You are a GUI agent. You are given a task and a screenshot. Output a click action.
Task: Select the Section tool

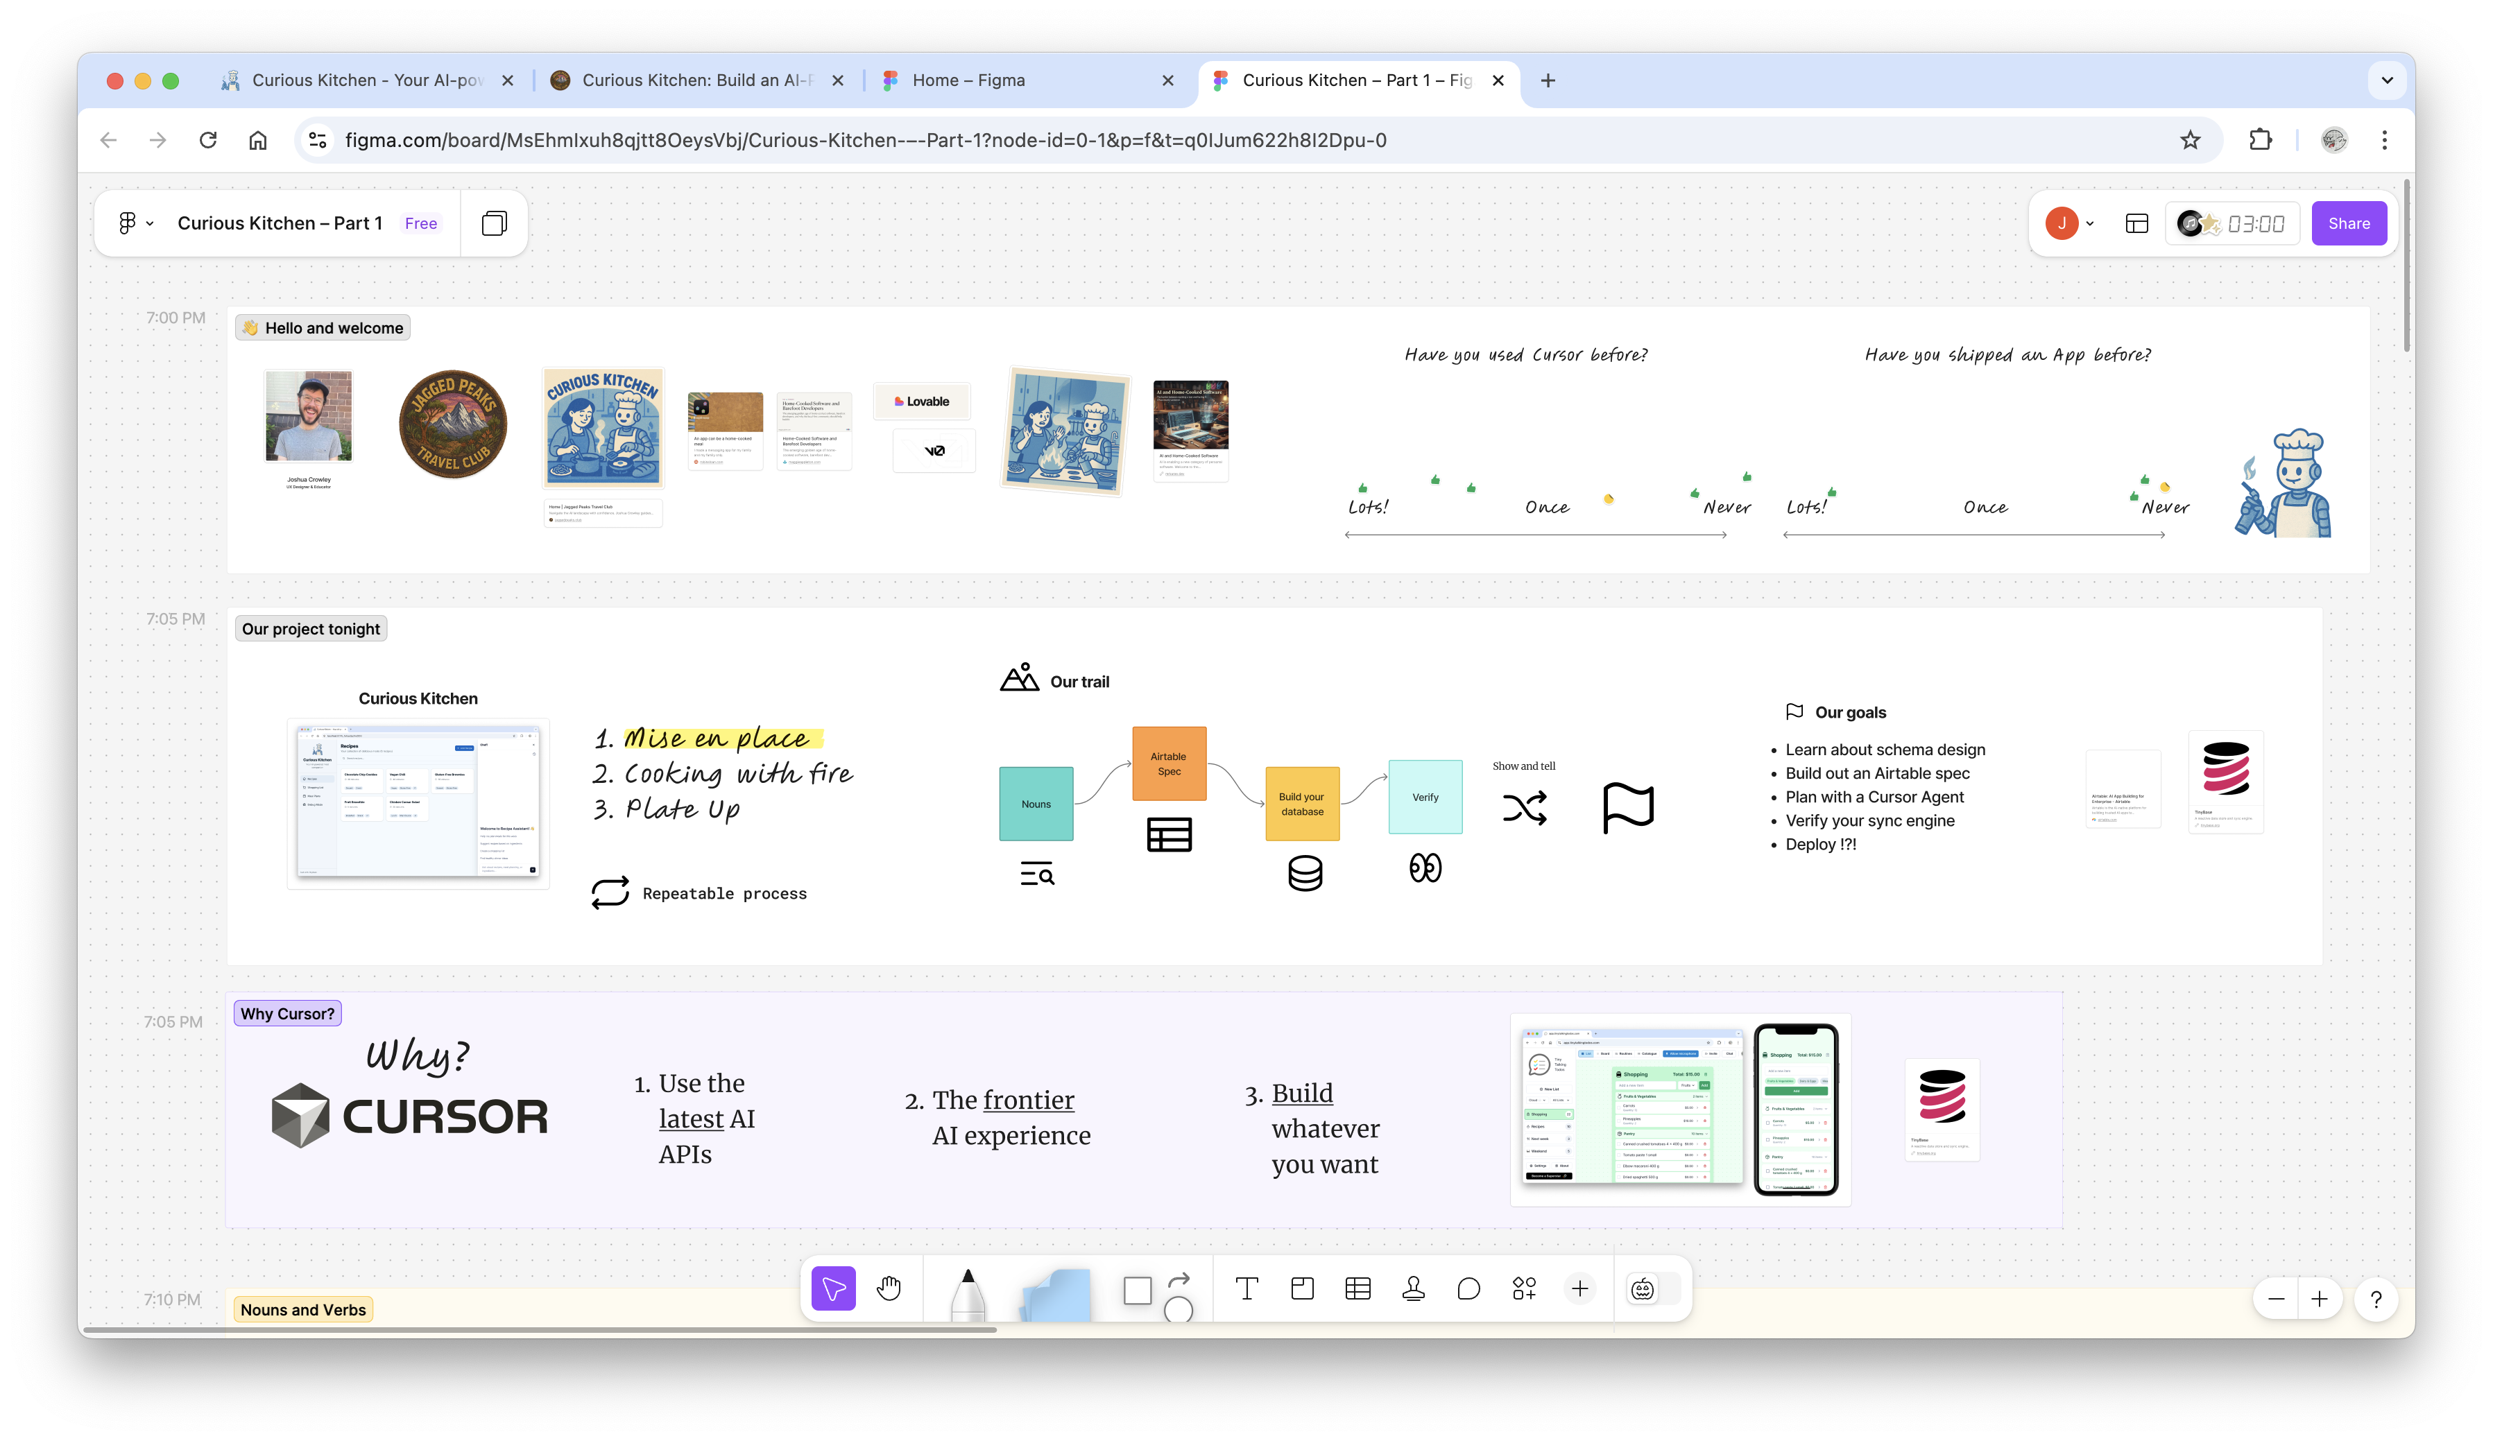[1302, 1288]
